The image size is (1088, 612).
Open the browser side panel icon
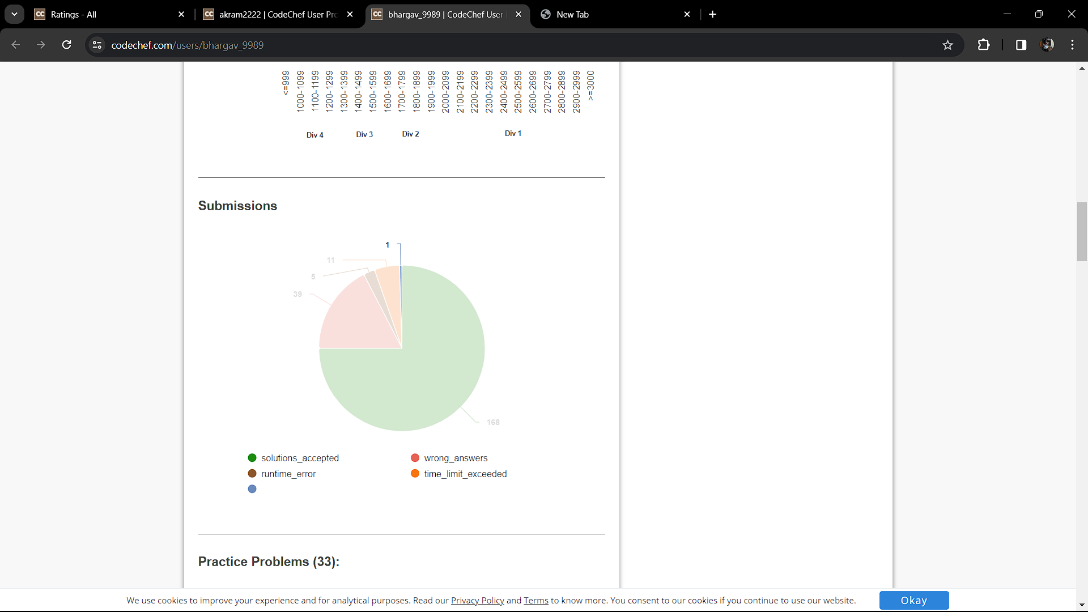[1021, 45]
